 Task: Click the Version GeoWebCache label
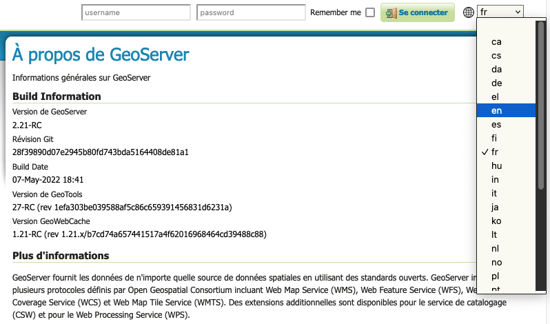(51, 221)
